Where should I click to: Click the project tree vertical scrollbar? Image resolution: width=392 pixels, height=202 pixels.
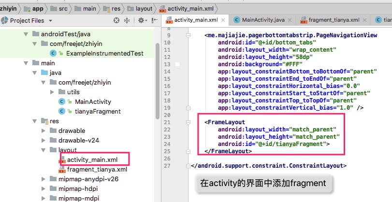(x=157, y=81)
